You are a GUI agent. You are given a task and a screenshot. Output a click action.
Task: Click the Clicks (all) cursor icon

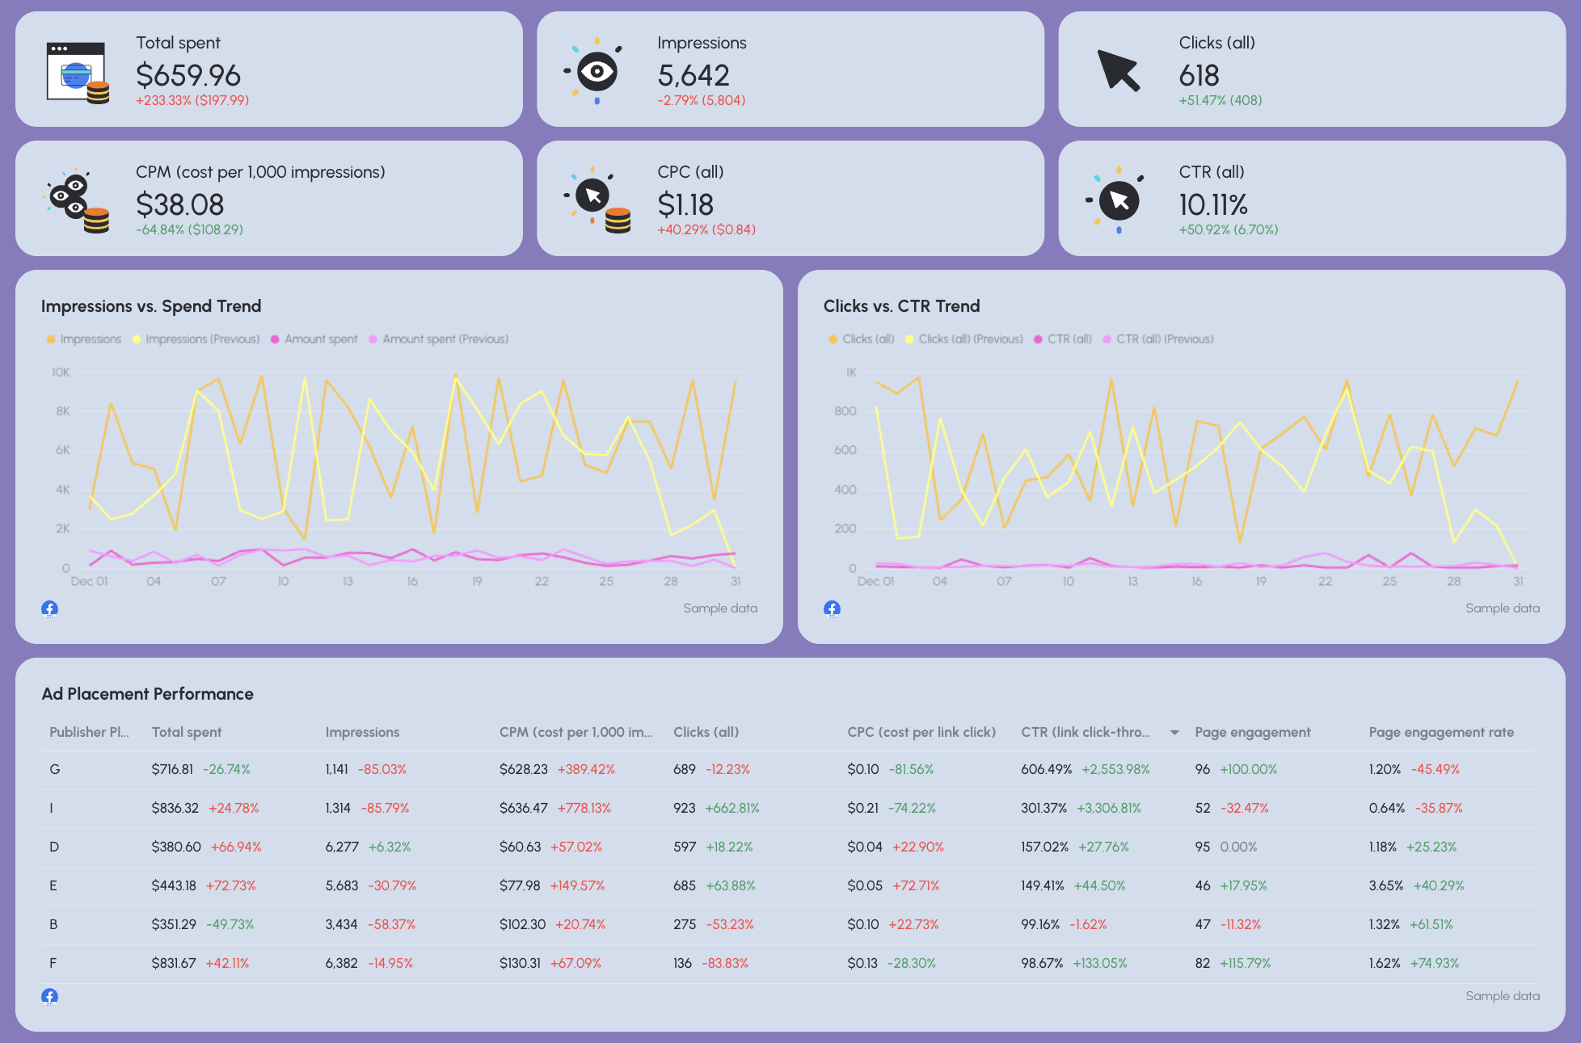1118,71
